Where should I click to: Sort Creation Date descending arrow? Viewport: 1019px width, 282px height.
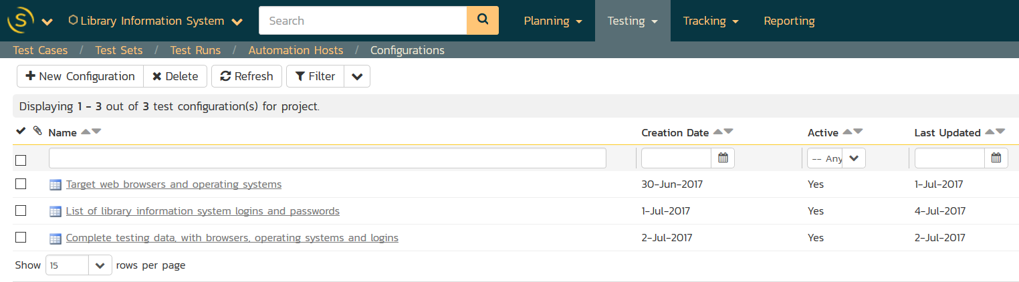click(x=728, y=132)
